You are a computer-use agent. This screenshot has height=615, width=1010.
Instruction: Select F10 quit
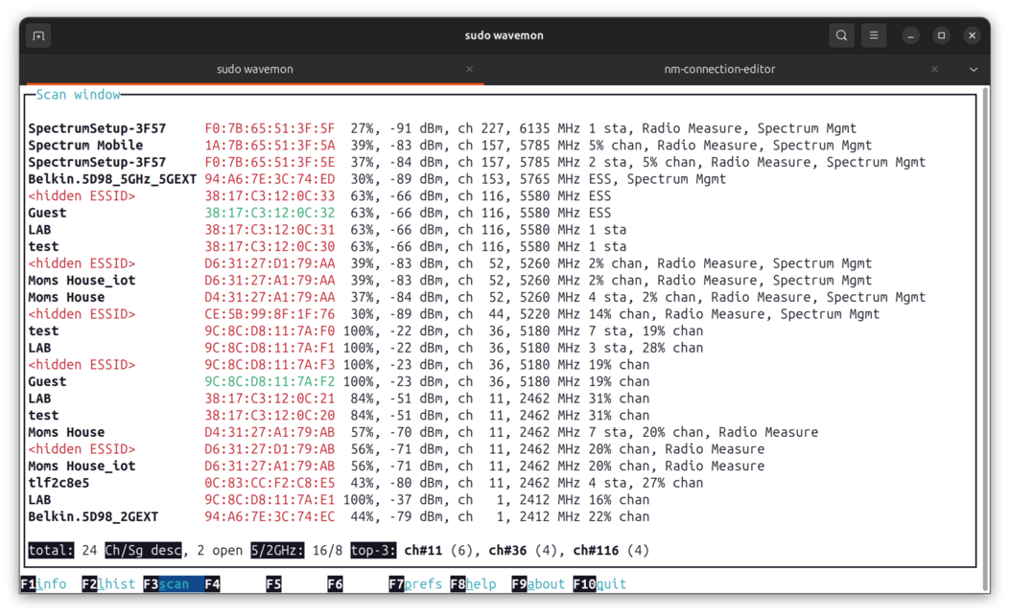coord(599,584)
